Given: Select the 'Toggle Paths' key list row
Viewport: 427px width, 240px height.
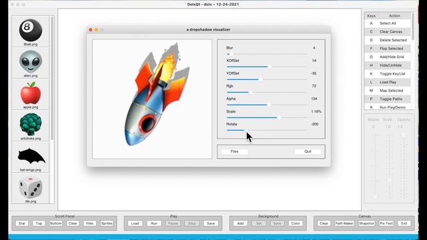Looking at the screenshot, I should pos(388,99).
